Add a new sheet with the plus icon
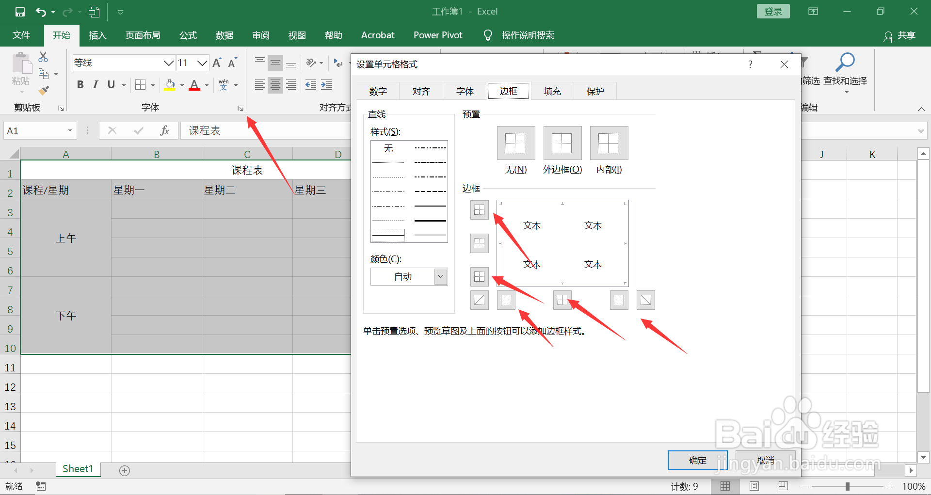Viewport: 931px width, 495px height. (x=125, y=470)
